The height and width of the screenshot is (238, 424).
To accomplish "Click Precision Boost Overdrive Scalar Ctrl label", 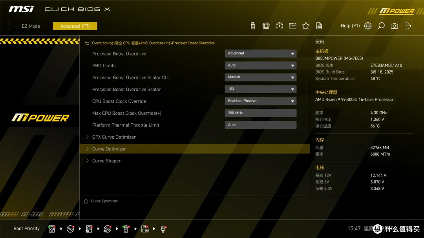I will (131, 78).
